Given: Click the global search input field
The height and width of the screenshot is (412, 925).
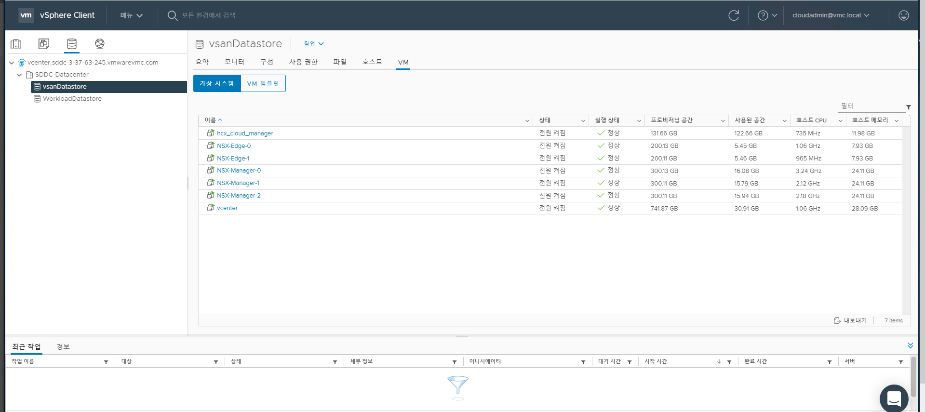Looking at the screenshot, I should (208, 15).
